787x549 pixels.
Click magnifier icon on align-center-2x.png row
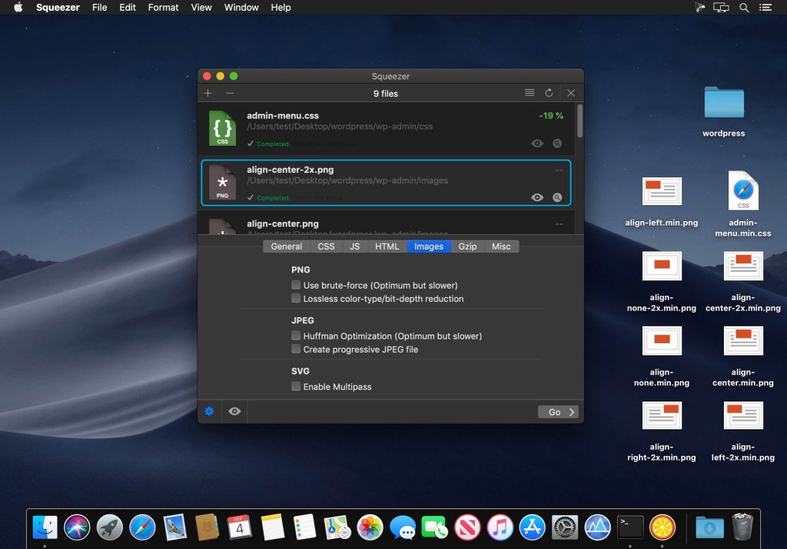(557, 197)
